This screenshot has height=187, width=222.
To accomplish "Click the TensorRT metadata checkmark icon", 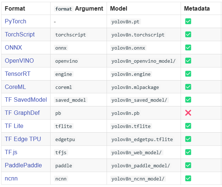I will [x=188, y=74].
